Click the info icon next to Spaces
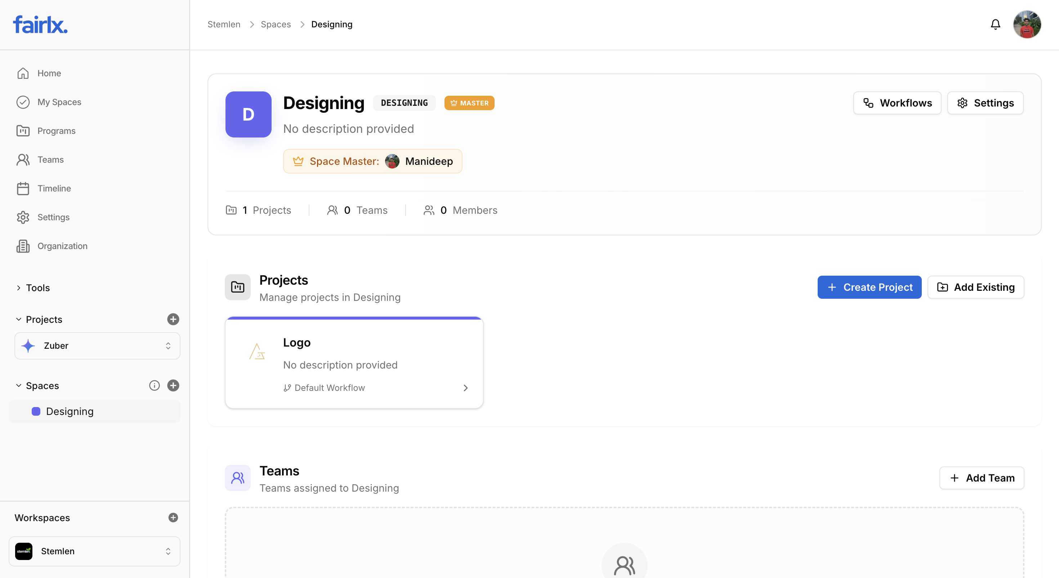 pyautogui.click(x=154, y=385)
